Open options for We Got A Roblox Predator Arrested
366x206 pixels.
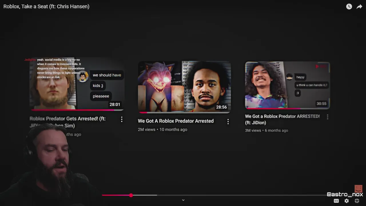[228, 122]
